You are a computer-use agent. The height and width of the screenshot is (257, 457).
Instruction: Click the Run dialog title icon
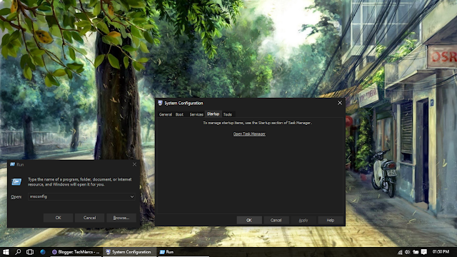point(13,165)
